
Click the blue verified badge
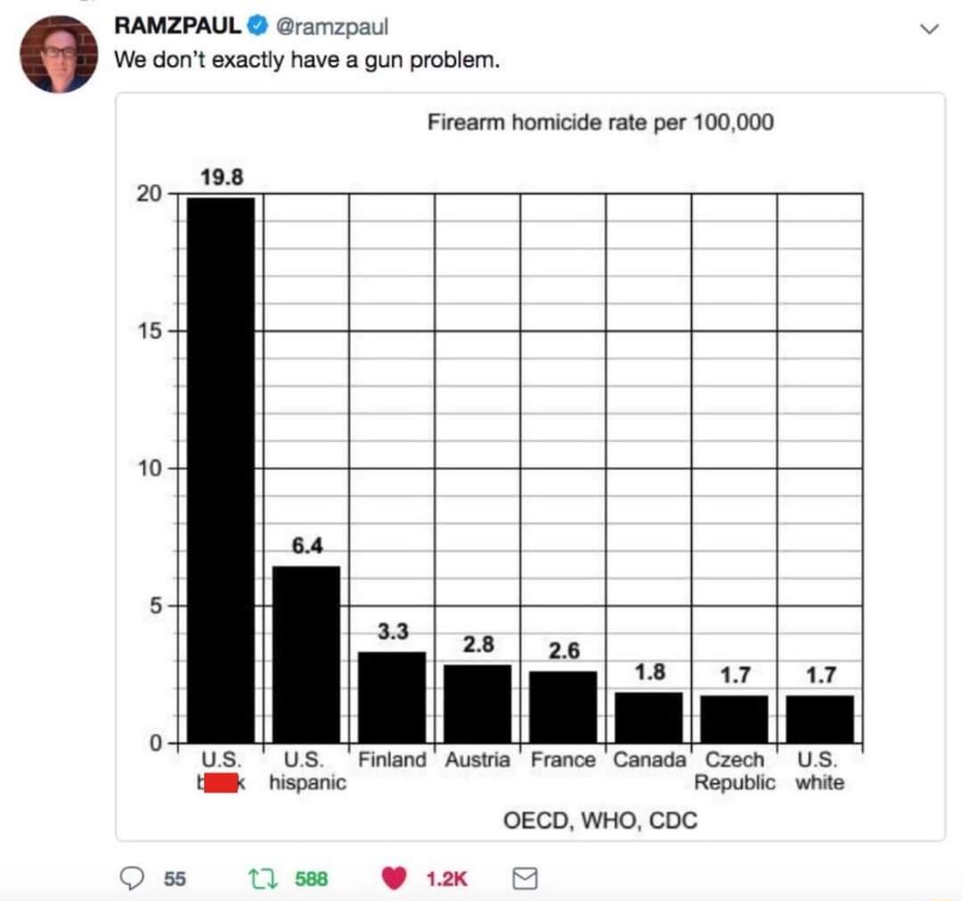pyautogui.click(x=257, y=27)
